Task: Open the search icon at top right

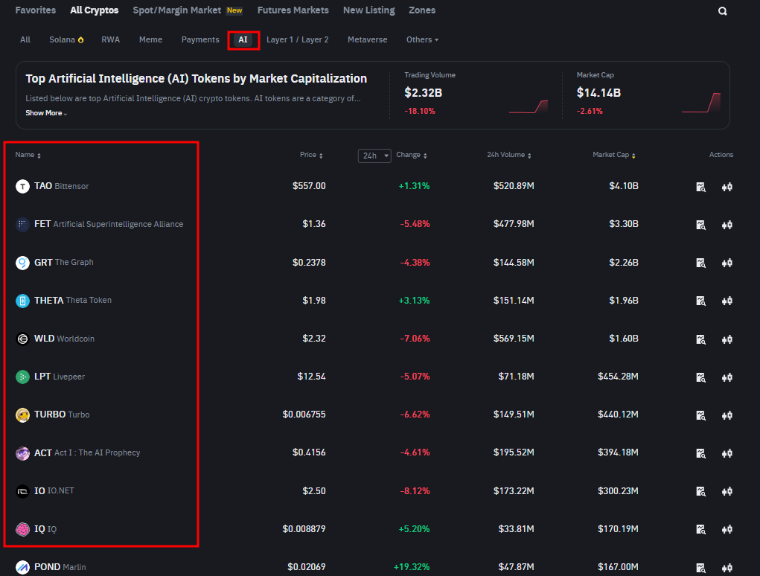Action: click(x=722, y=10)
